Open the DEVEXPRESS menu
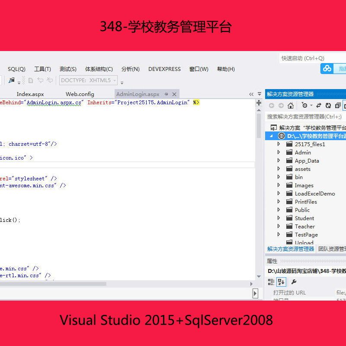The width and height of the screenshot is (346, 346). 164,69
